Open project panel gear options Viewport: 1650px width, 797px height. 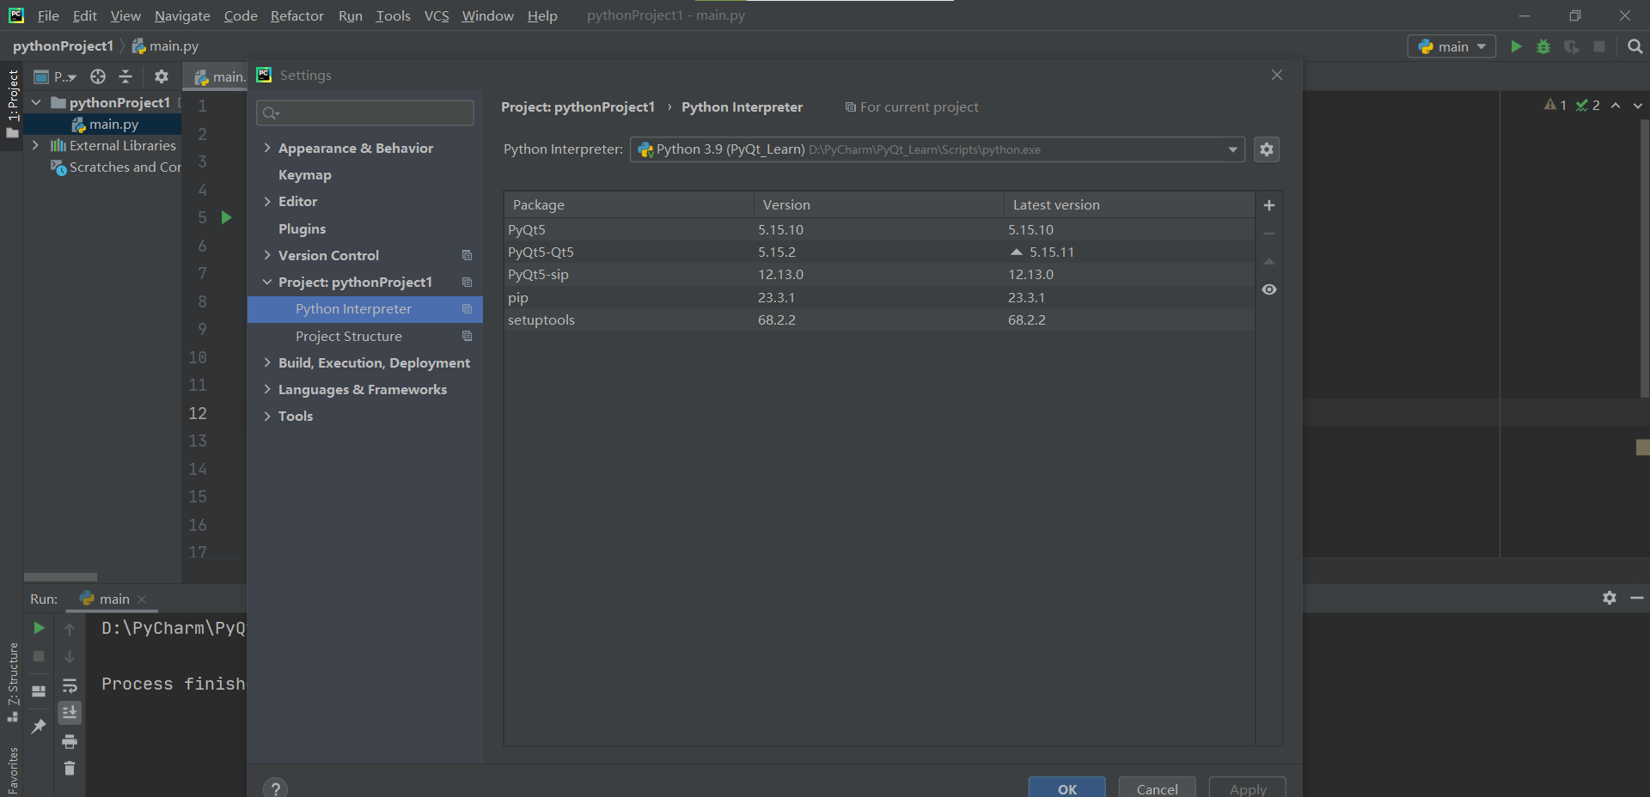tap(161, 76)
